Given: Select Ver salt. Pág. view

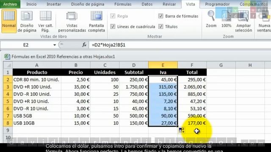Looking at the screenshot, I should [45, 22].
